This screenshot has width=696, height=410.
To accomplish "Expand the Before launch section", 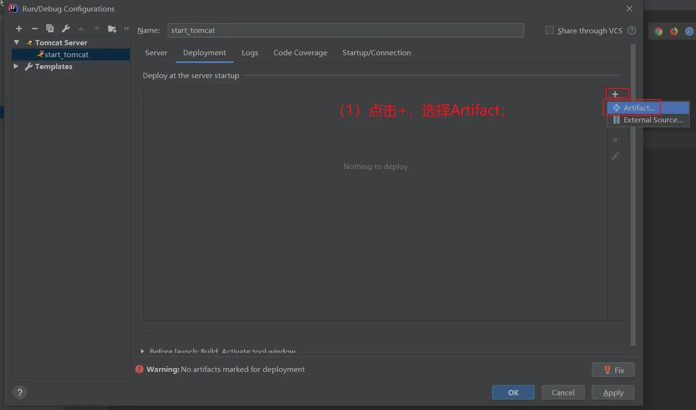I will [x=142, y=351].
